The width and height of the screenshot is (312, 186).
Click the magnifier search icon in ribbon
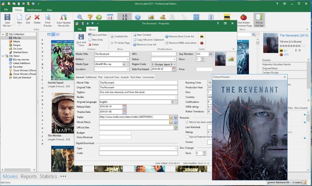click(x=80, y=17)
